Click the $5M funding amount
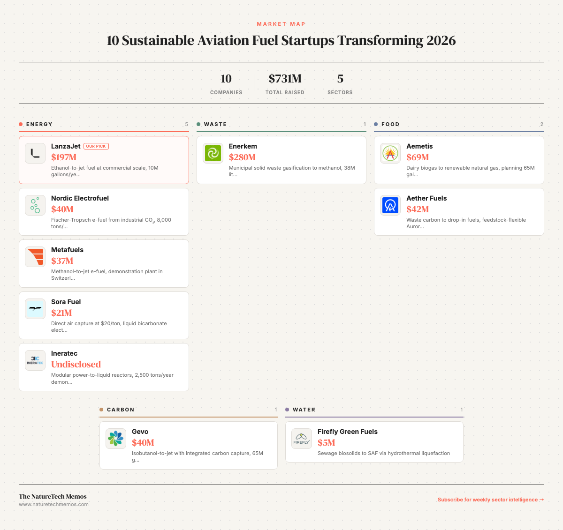Screen dimensions: 563x530 (x=327, y=443)
